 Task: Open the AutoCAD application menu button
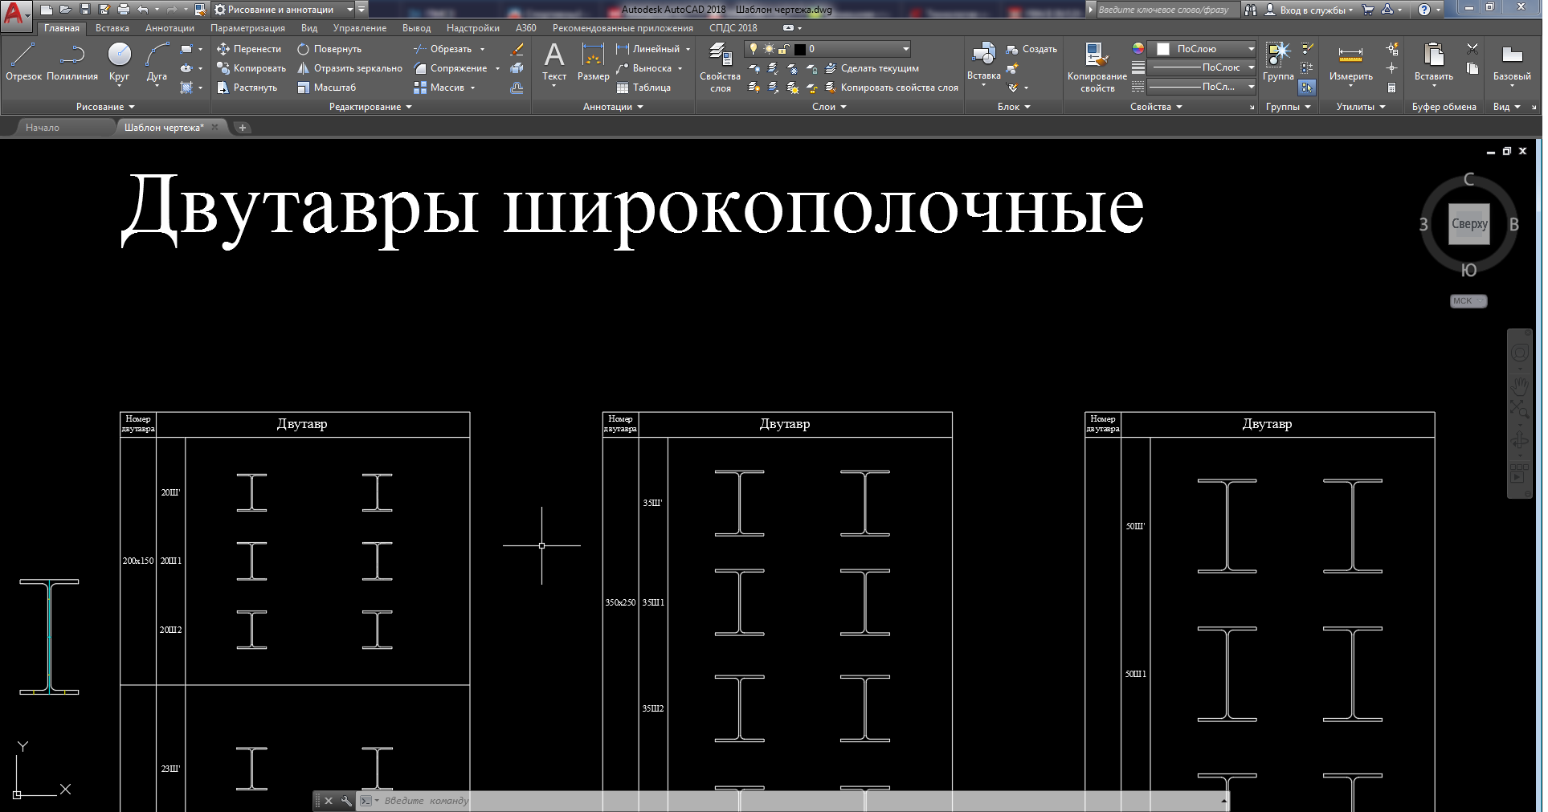[15, 14]
